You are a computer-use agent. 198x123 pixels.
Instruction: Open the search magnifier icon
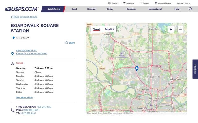(190, 9)
